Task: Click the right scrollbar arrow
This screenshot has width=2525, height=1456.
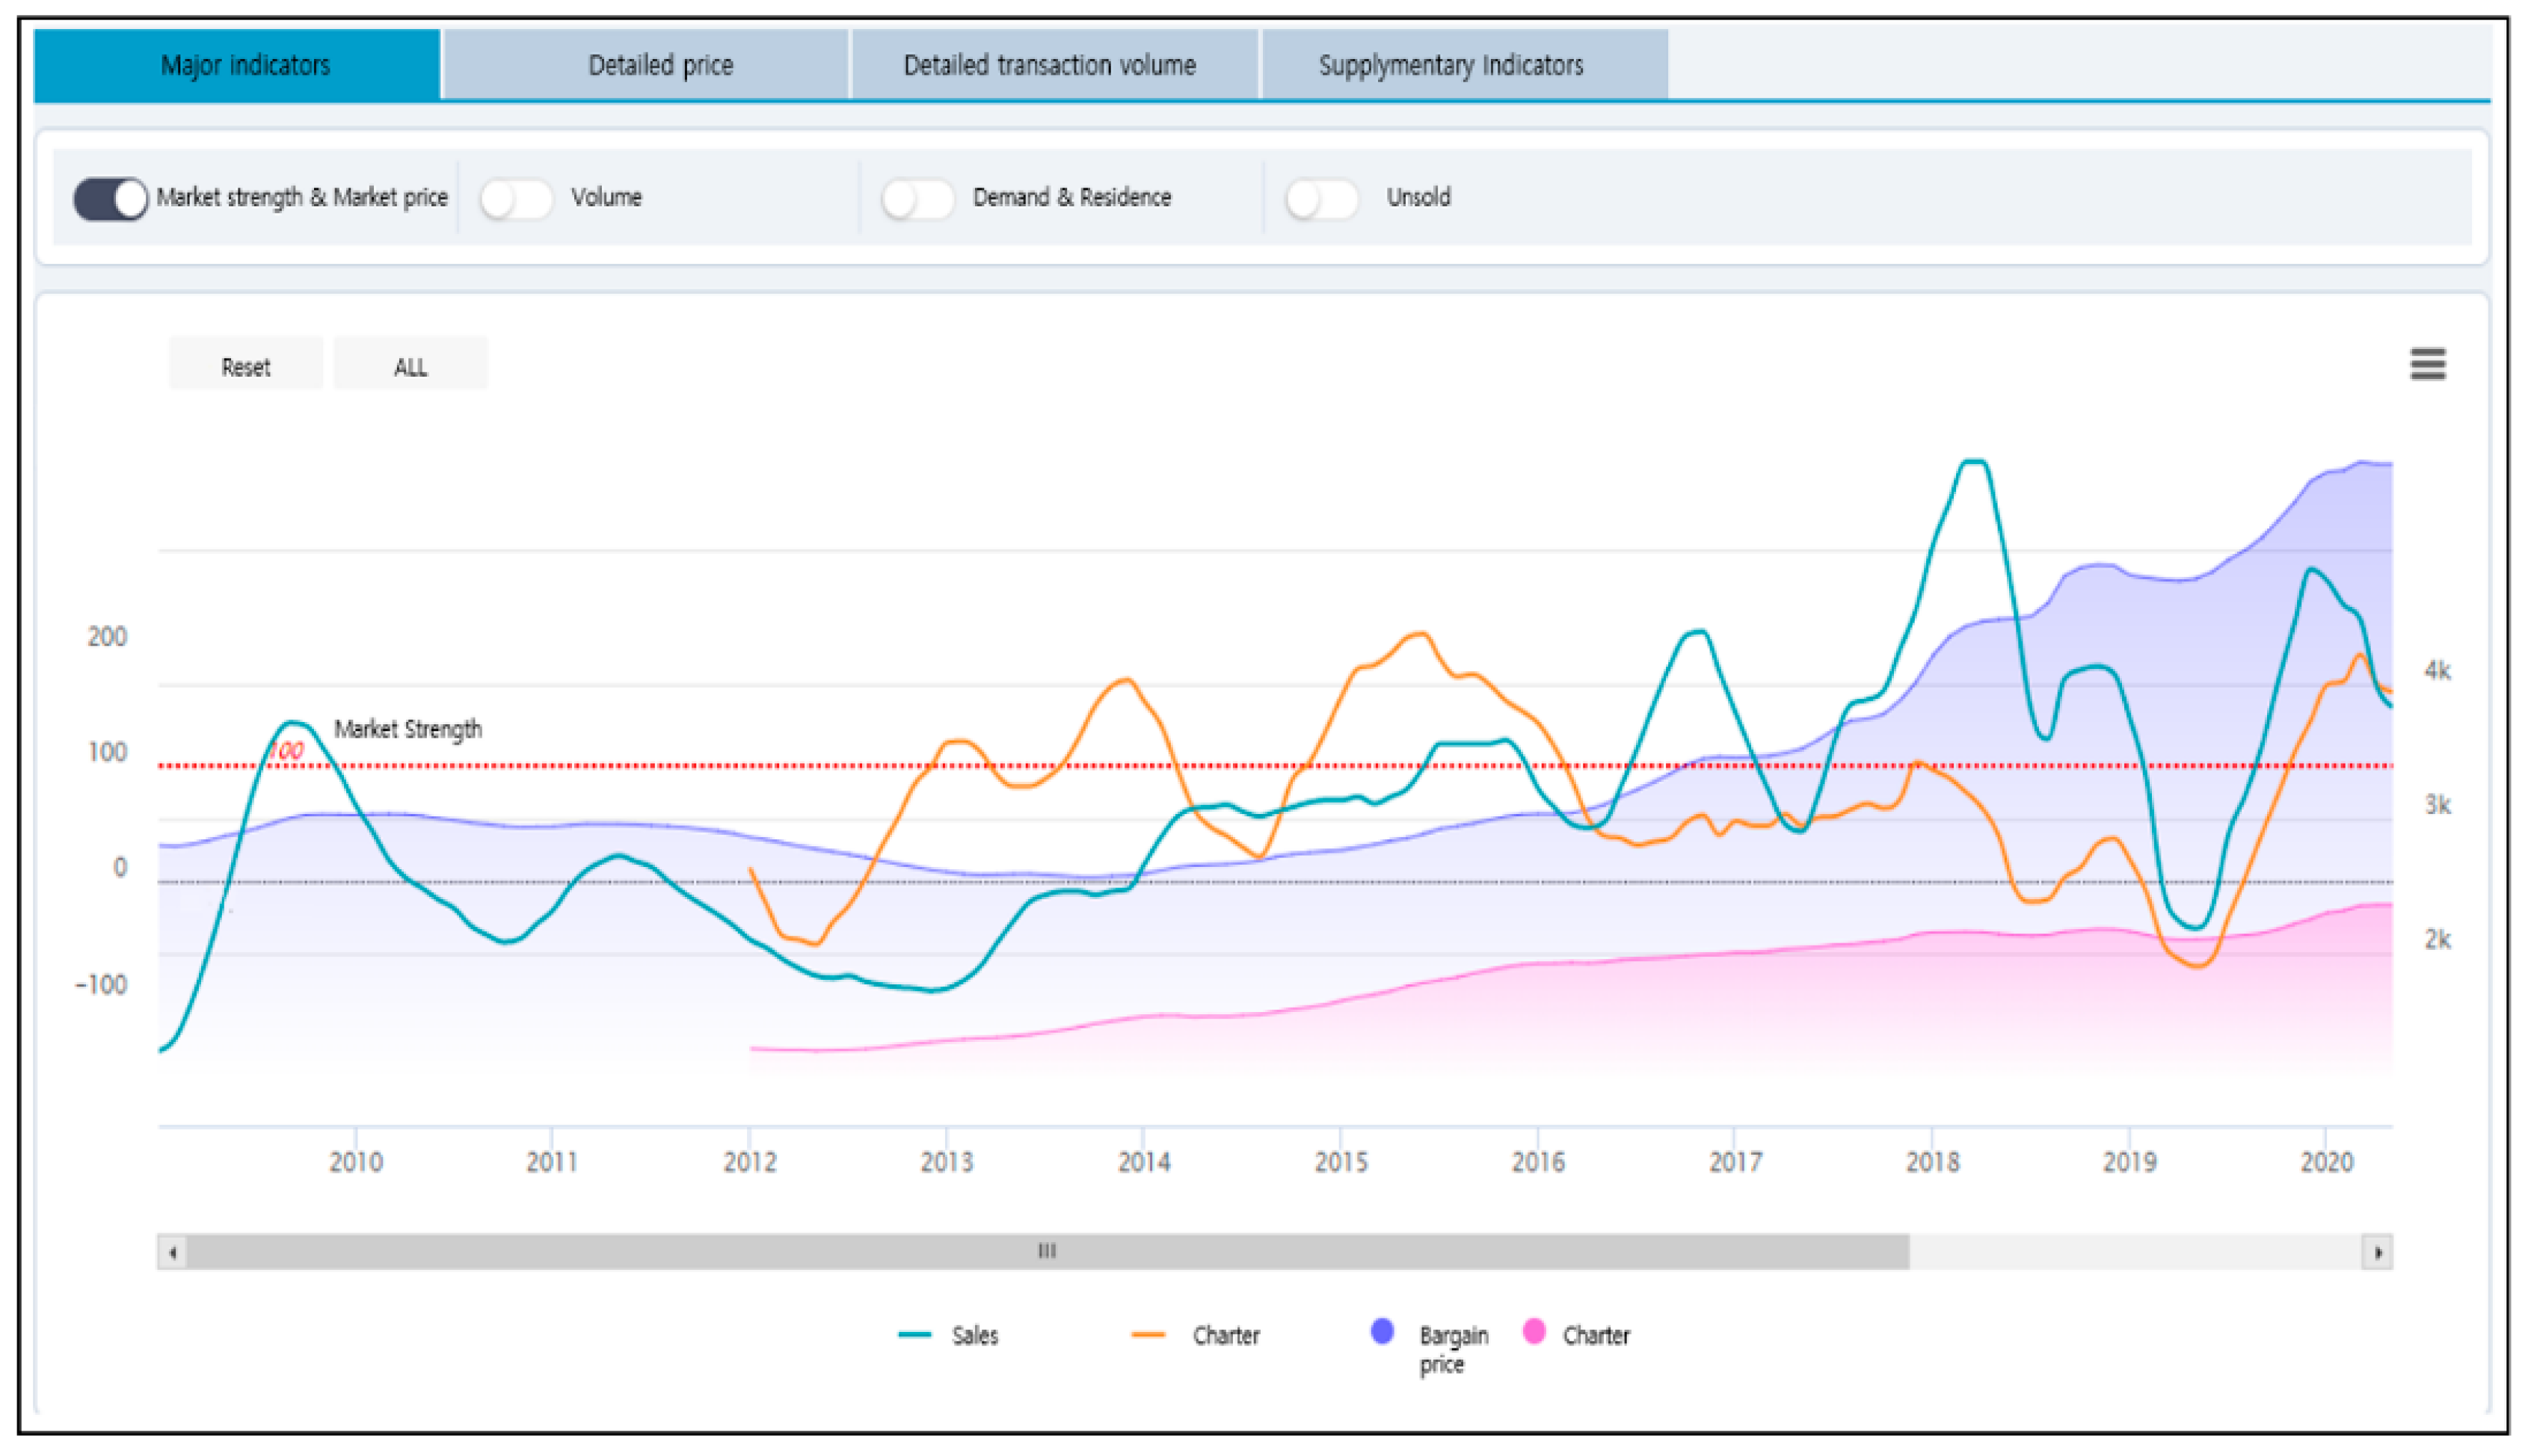Action: (x=2377, y=1252)
